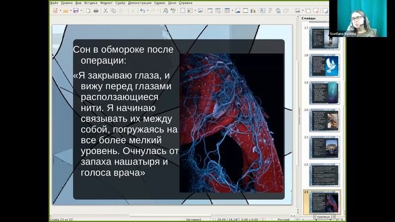This screenshot has width=395, height=222.
Task: Open the New document dropdown arrow
Action: click(60, 10)
